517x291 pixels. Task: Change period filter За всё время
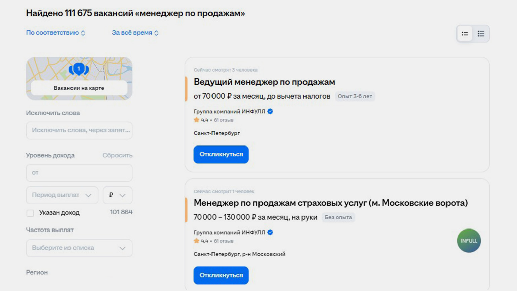pyautogui.click(x=135, y=33)
